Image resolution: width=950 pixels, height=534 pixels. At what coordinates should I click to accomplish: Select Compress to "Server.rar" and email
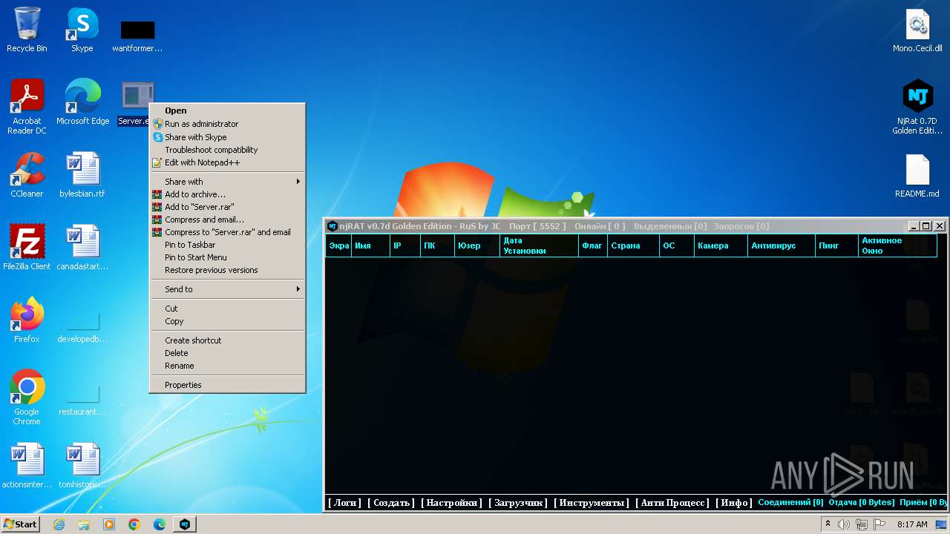point(227,232)
